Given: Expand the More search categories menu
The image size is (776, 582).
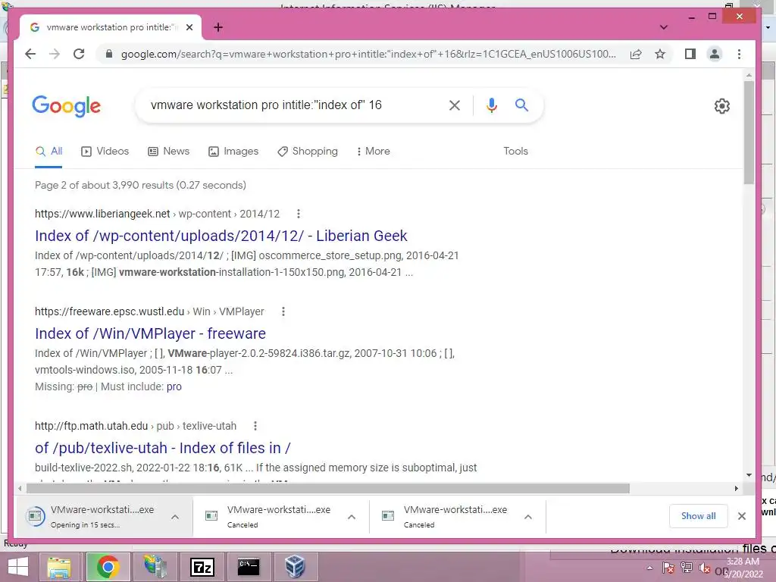Looking at the screenshot, I should point(374,152).
